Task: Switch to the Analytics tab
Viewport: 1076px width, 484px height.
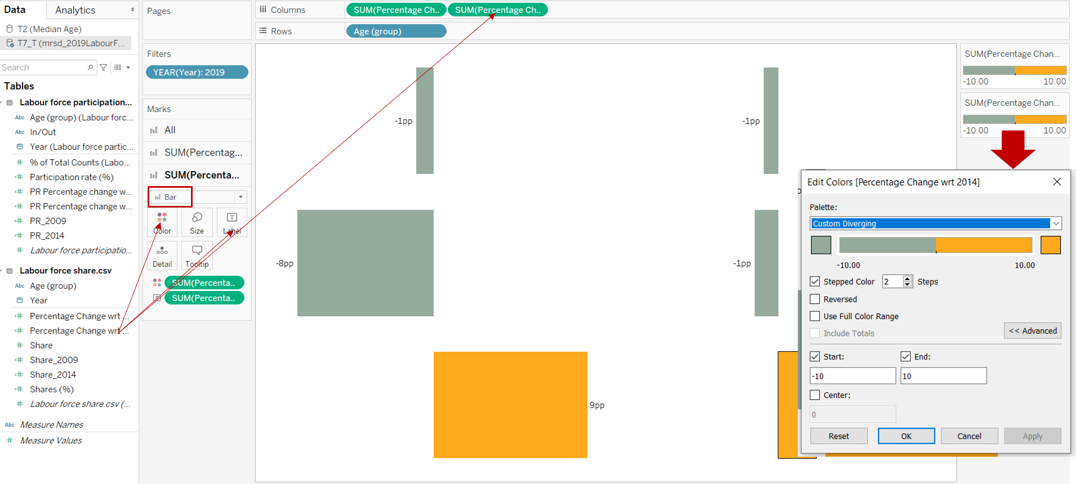Action: pos(75,10)
